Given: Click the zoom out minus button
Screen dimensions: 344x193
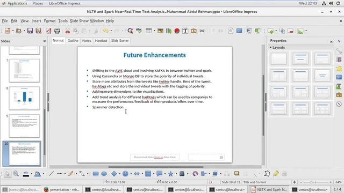Looking at the screenshot, I should (x=301, y=182).
